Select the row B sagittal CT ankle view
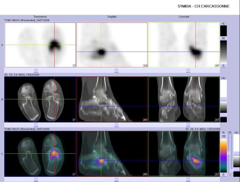Image resolution: width=240 pixels, height=182 pixels. 112,99
